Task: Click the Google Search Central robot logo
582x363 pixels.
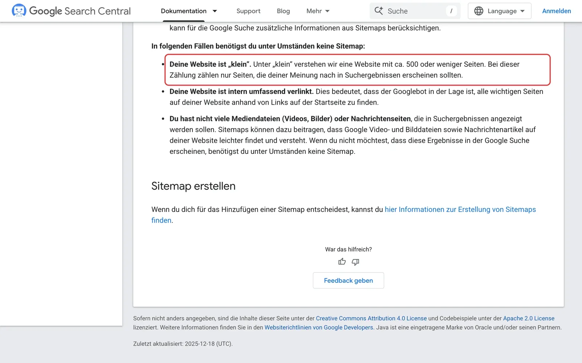Action: pos(19,11)
